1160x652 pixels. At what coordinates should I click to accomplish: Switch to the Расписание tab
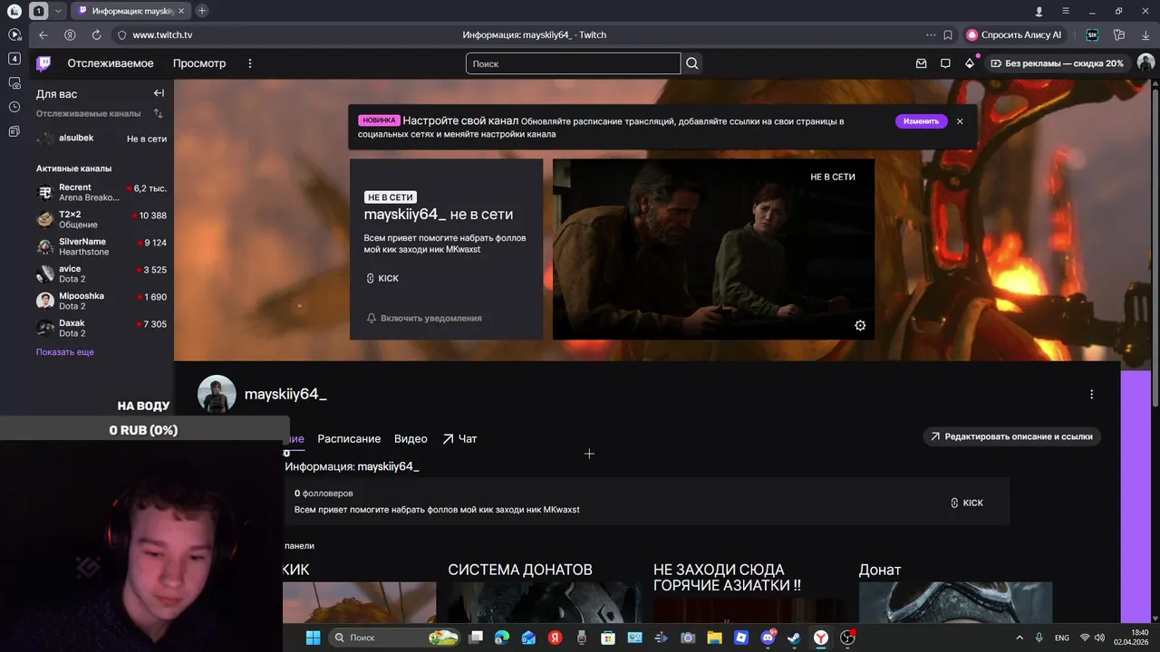pos(349,438)
